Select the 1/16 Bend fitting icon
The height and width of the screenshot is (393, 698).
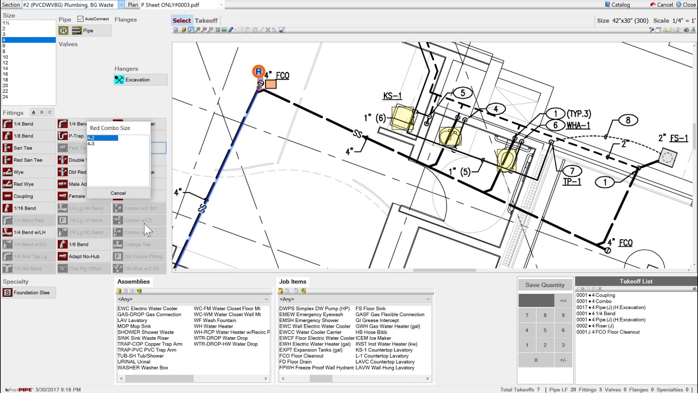[8, 208]
